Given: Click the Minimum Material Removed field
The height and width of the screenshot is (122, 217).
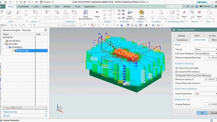Looking at the screenshot, I should [x=211, y=58].
